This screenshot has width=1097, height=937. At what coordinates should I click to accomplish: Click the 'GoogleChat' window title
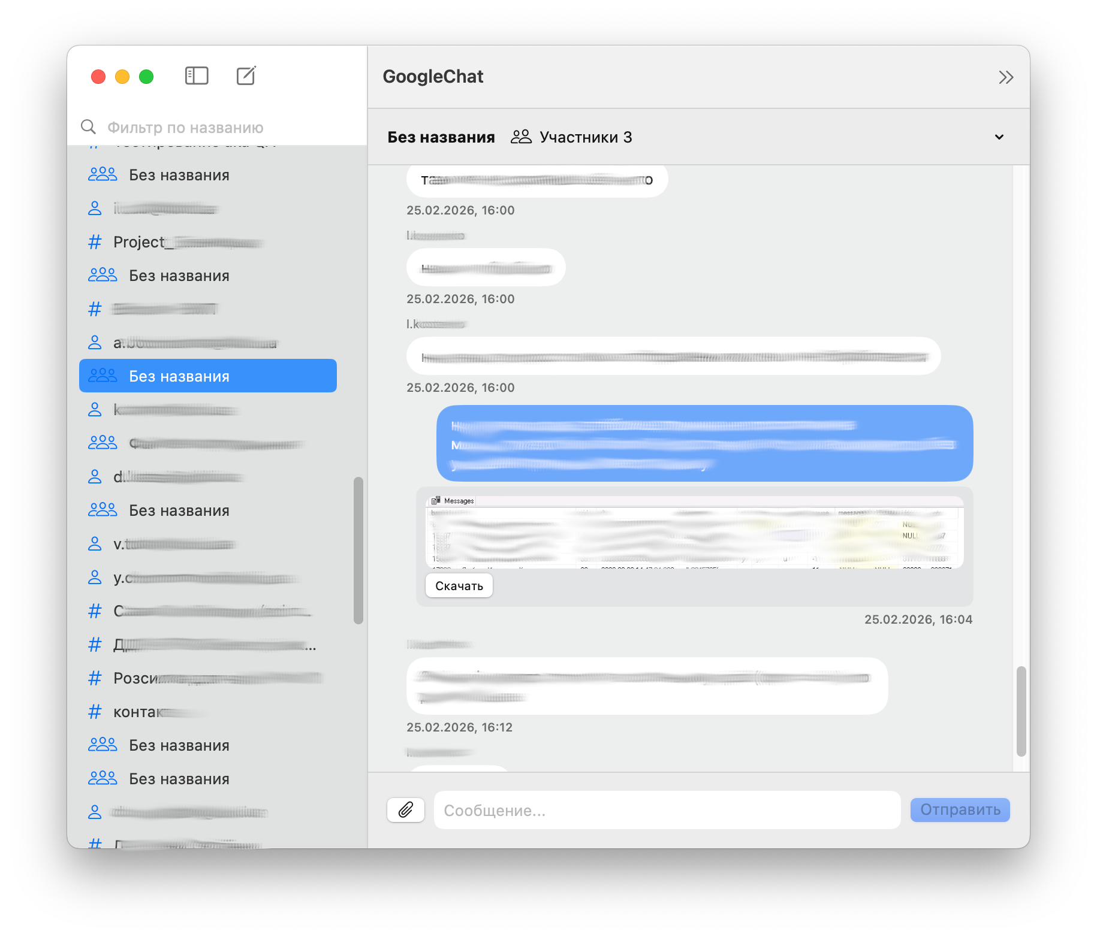(x=433, y=77)
